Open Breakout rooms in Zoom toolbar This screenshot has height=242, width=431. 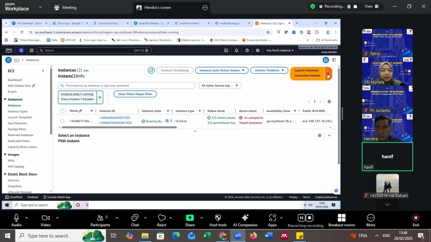coord(342,220)
